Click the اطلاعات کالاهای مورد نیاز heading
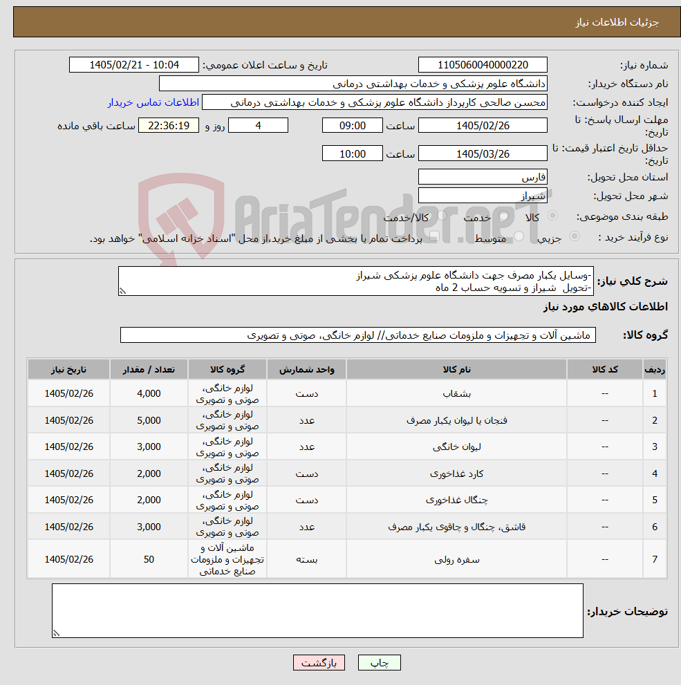The height and width of the screenshot is (685, 681). coord(606,307)
